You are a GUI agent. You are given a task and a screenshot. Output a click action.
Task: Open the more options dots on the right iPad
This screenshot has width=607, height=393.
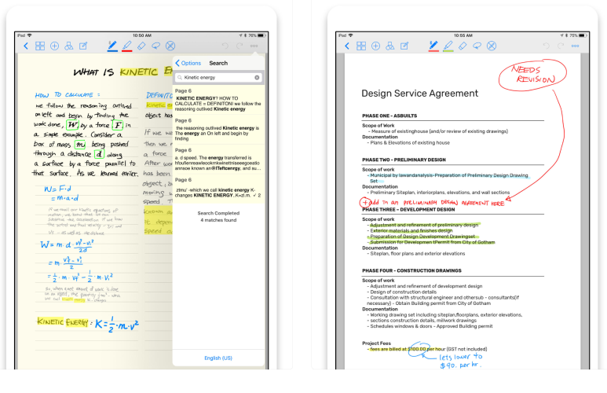click(576, 46)
